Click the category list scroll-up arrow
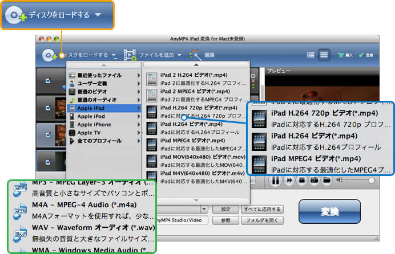The image size is (395, 254). click(104, 65)
